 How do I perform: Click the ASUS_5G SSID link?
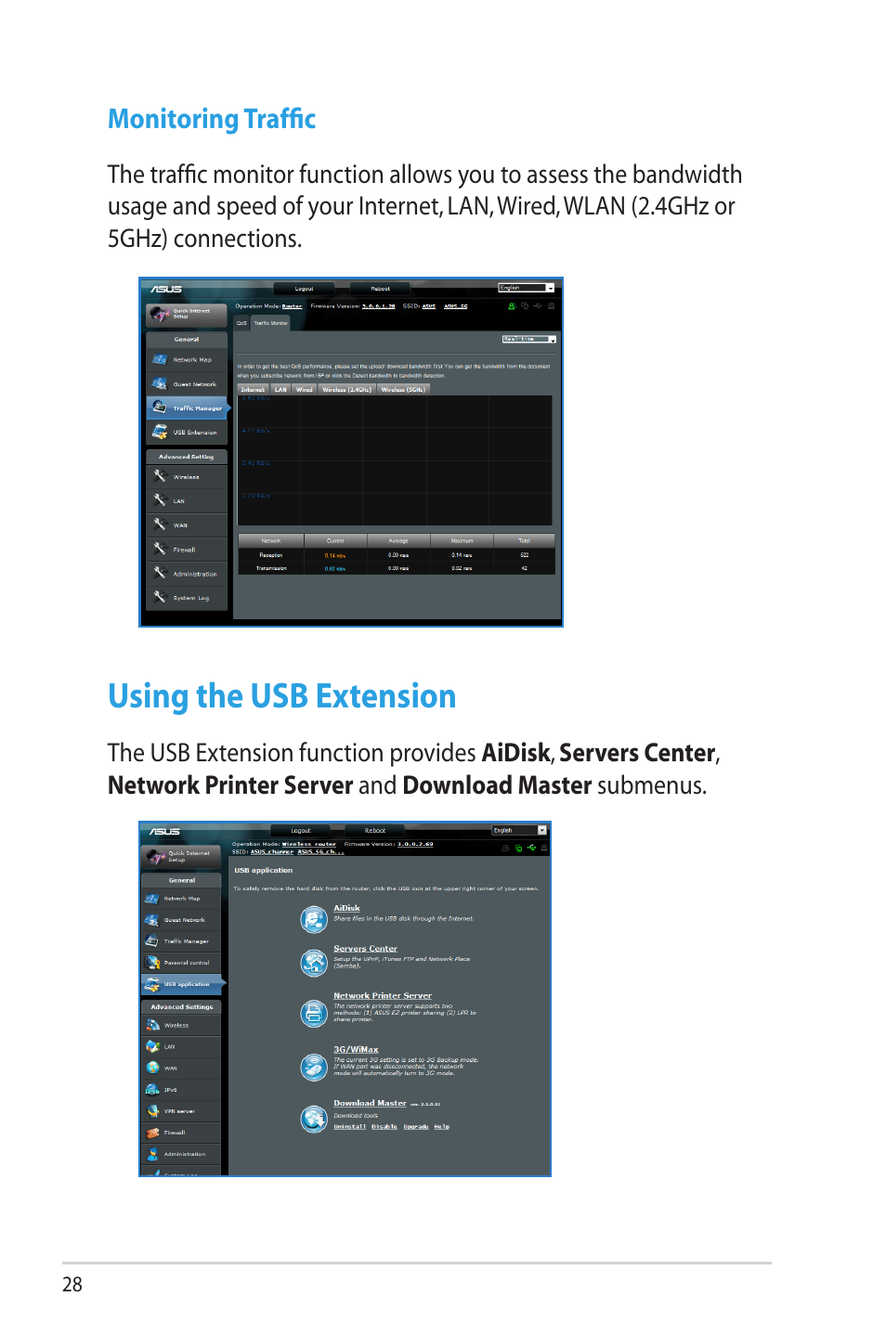455,306
